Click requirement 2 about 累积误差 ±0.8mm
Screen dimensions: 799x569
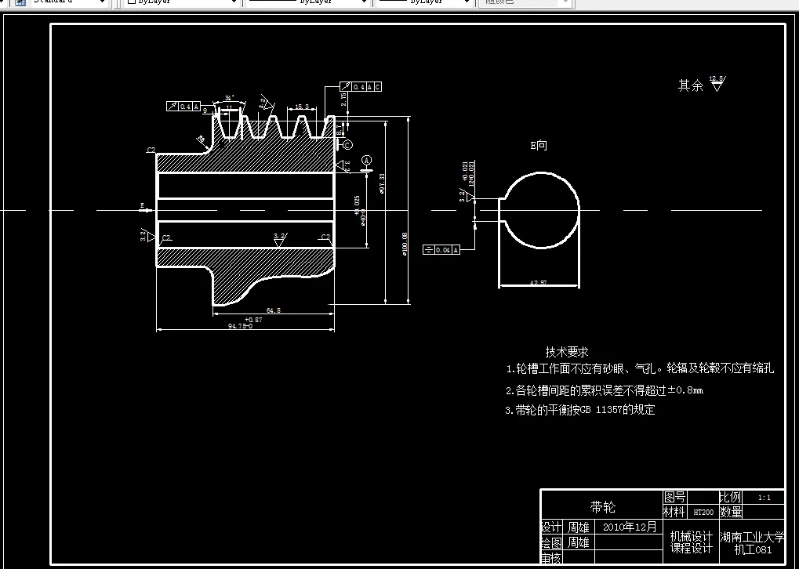(x=605, y=391)
